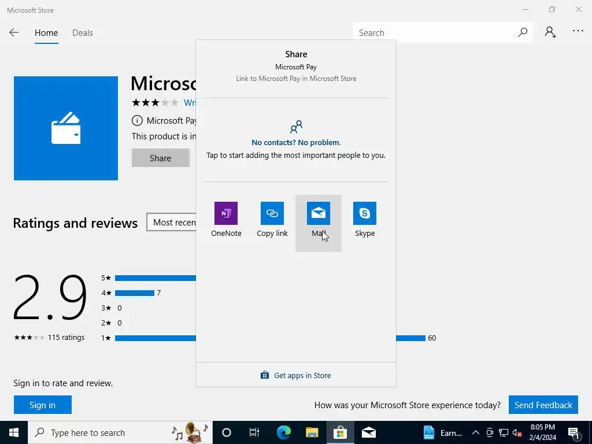Click the network tray icon
Viewport: 592px width, 444px height.
[504, 432]
